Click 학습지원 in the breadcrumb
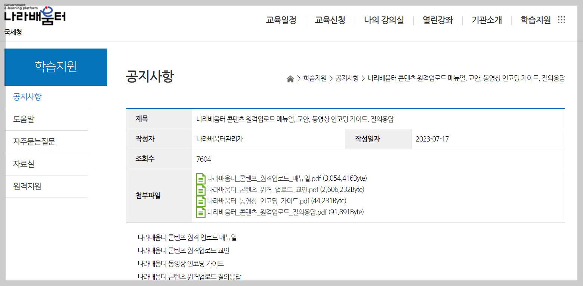Screen dimensions: 583x286 point(315,78)
